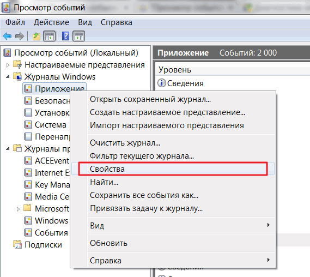310x277 pixels.
Task: Click the Media Center log icon
Action: click(x=28, y=197)
